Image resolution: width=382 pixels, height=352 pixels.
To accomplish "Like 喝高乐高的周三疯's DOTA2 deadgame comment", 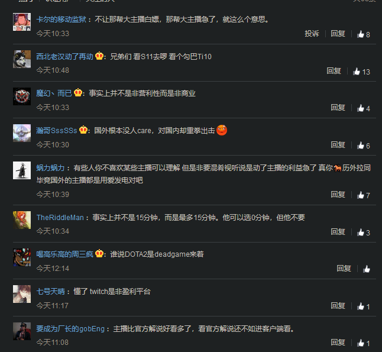I will [x=367, y=269].
